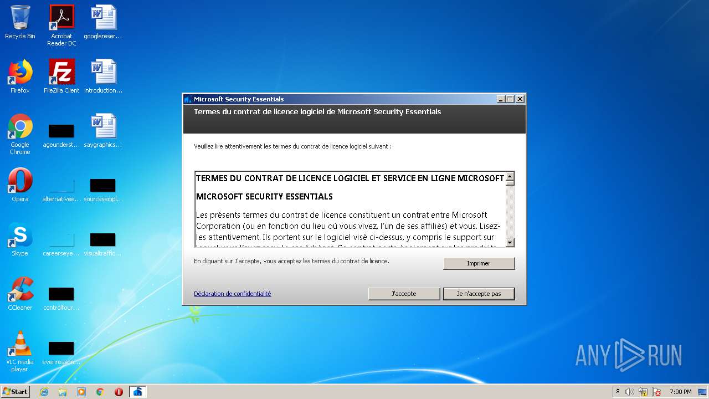This screenshot has height=399, width=709.
Task: Select the introduction Word document icon
Action: (103, 76)
